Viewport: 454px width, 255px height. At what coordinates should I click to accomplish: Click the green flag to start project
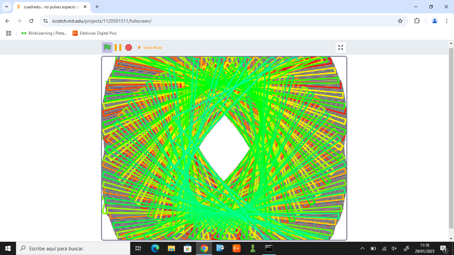(107, 47)
